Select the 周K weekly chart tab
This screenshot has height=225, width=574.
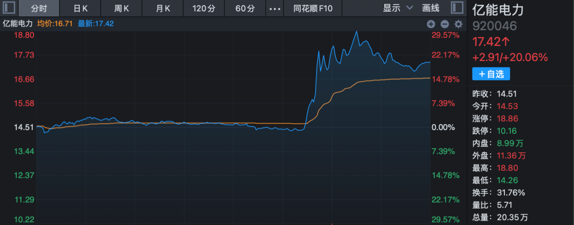pos(122,8)
